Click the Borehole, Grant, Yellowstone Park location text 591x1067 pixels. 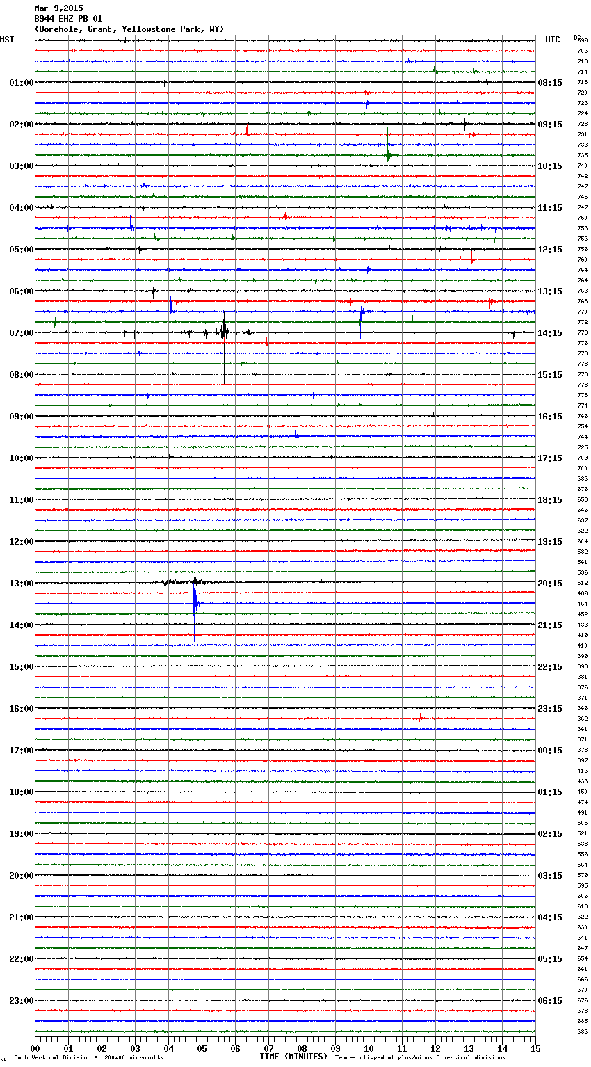click(x=129, y=29)
